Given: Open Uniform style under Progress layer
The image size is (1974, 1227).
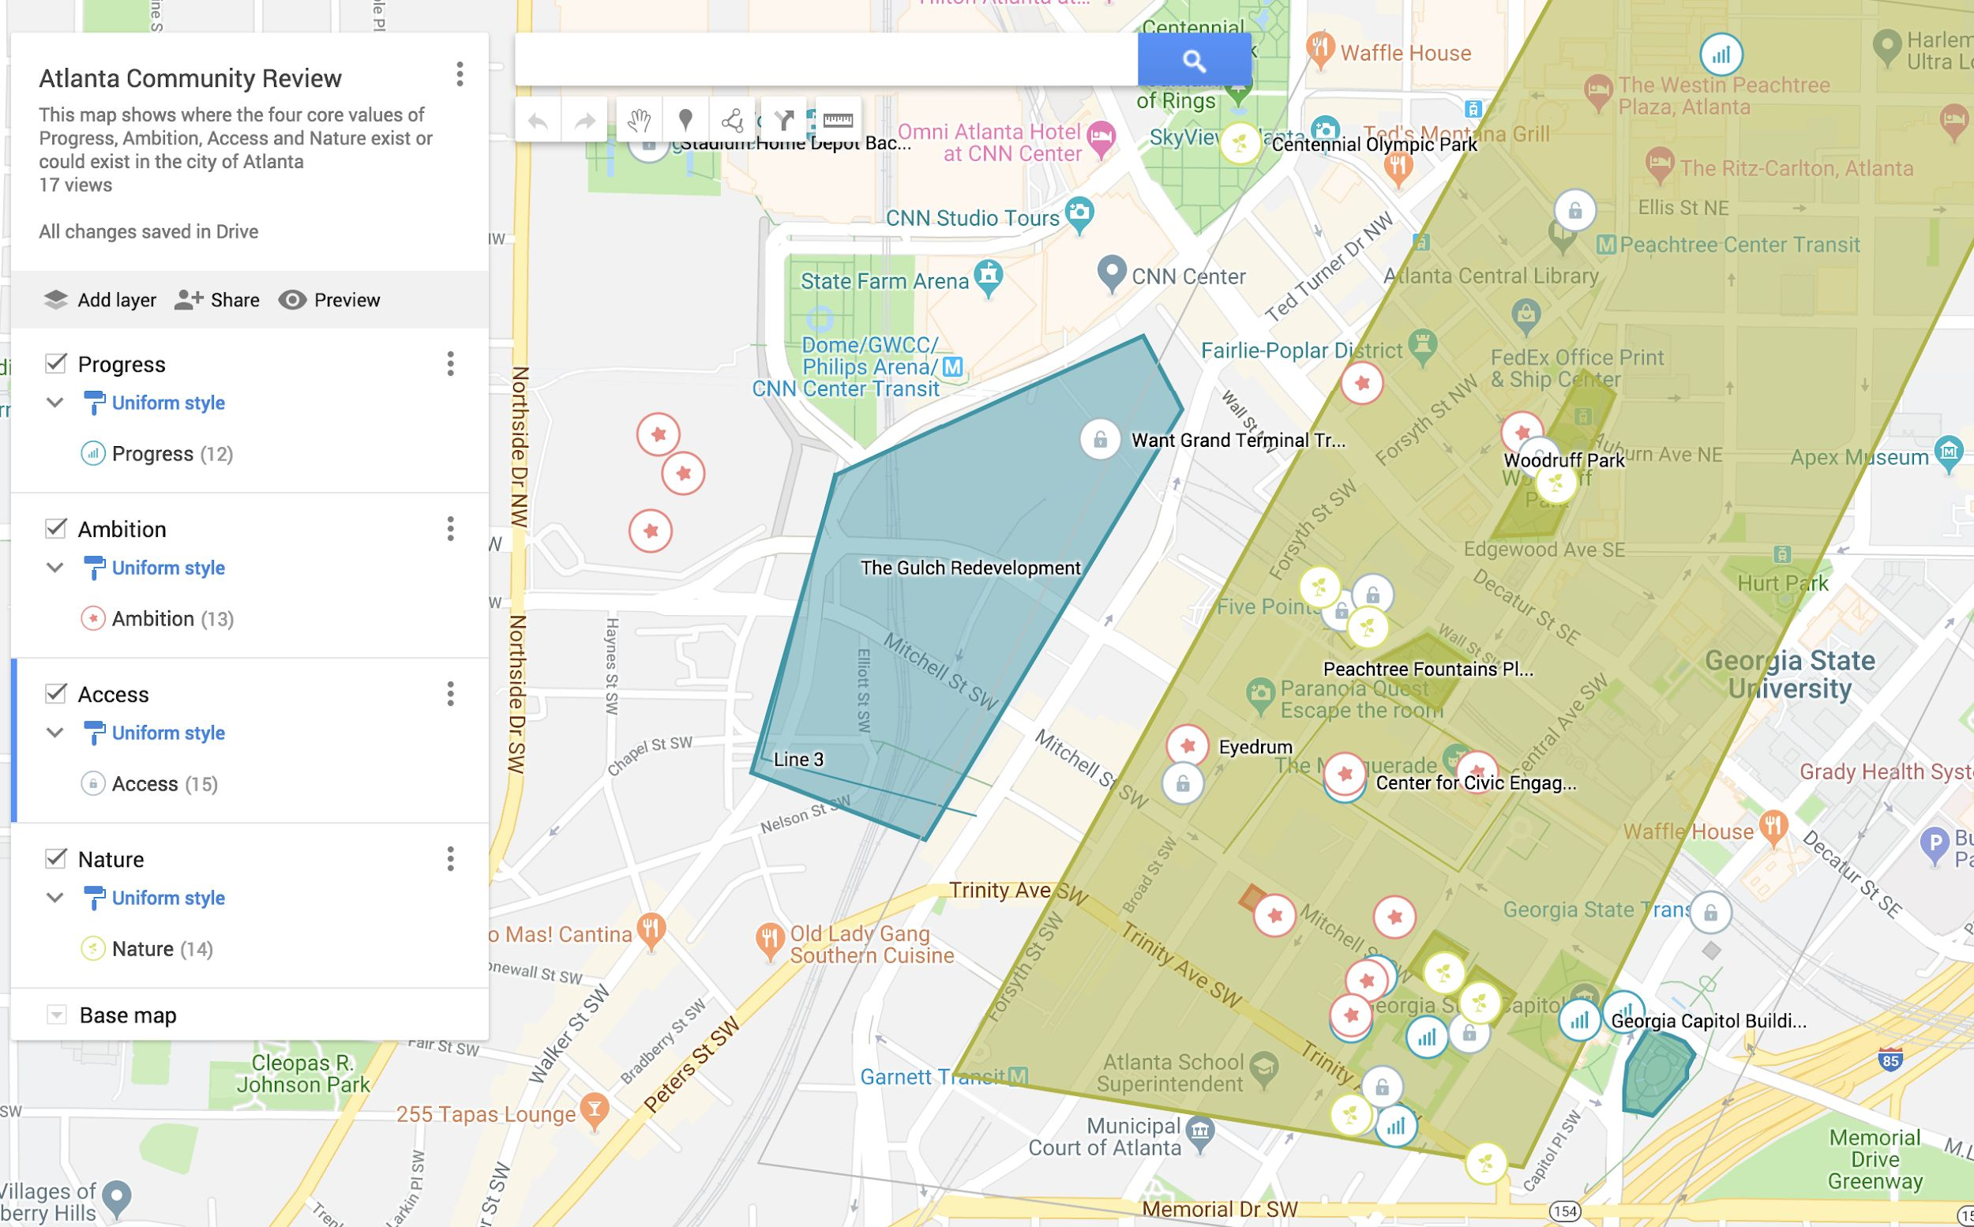Looking at the screenshot, I should pyautogui.click(x=167, y=403).
